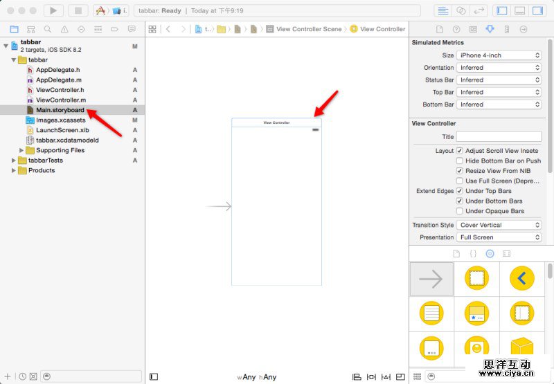The height and width of the screenshot is (384, 554).
Task: Open the Find navigator search icon
Action: tap(48, 29)
